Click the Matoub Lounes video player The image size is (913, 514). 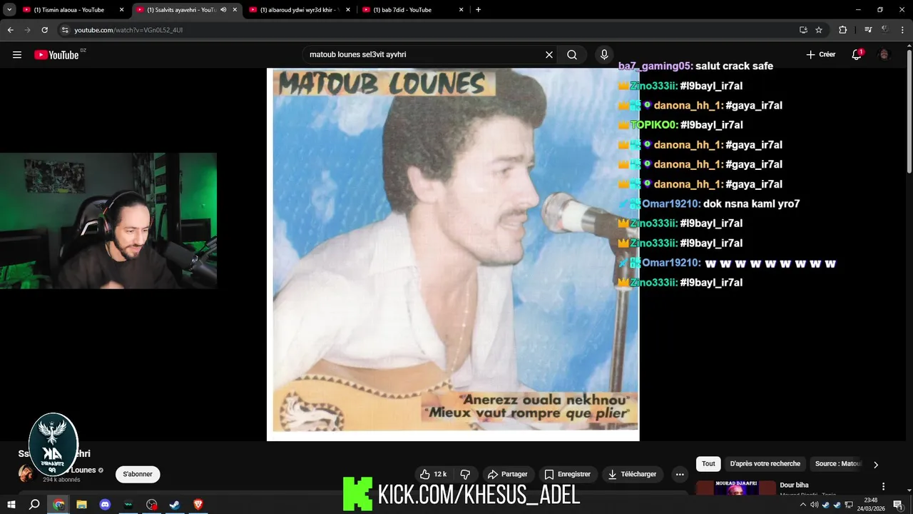[453, 253]
